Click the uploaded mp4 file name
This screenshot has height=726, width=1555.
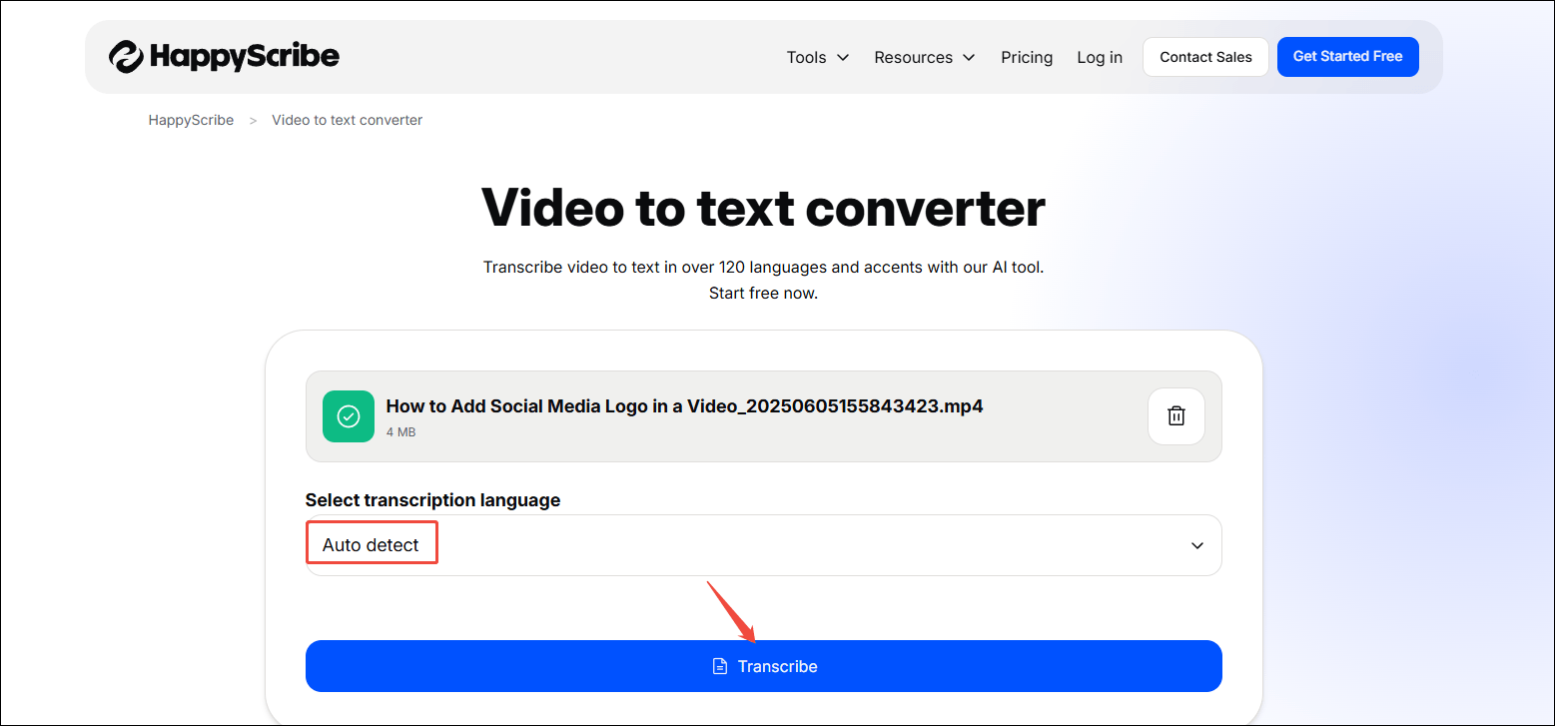(684, 406)
